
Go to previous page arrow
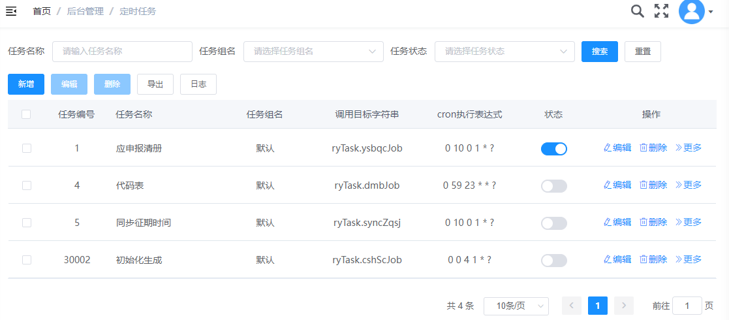tap(572, 306)
